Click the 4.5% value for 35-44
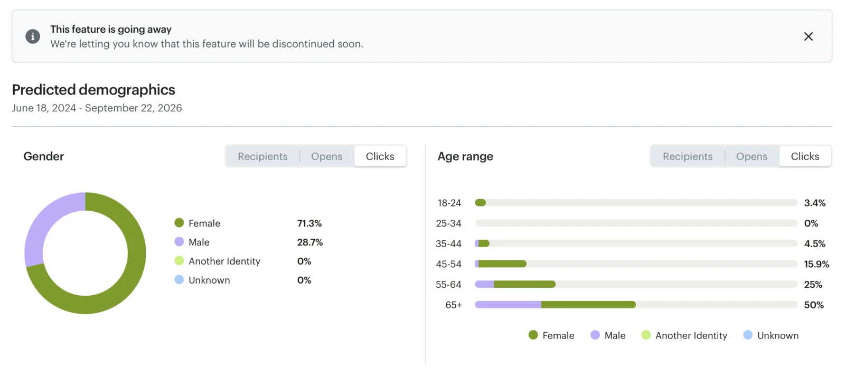 815,244
